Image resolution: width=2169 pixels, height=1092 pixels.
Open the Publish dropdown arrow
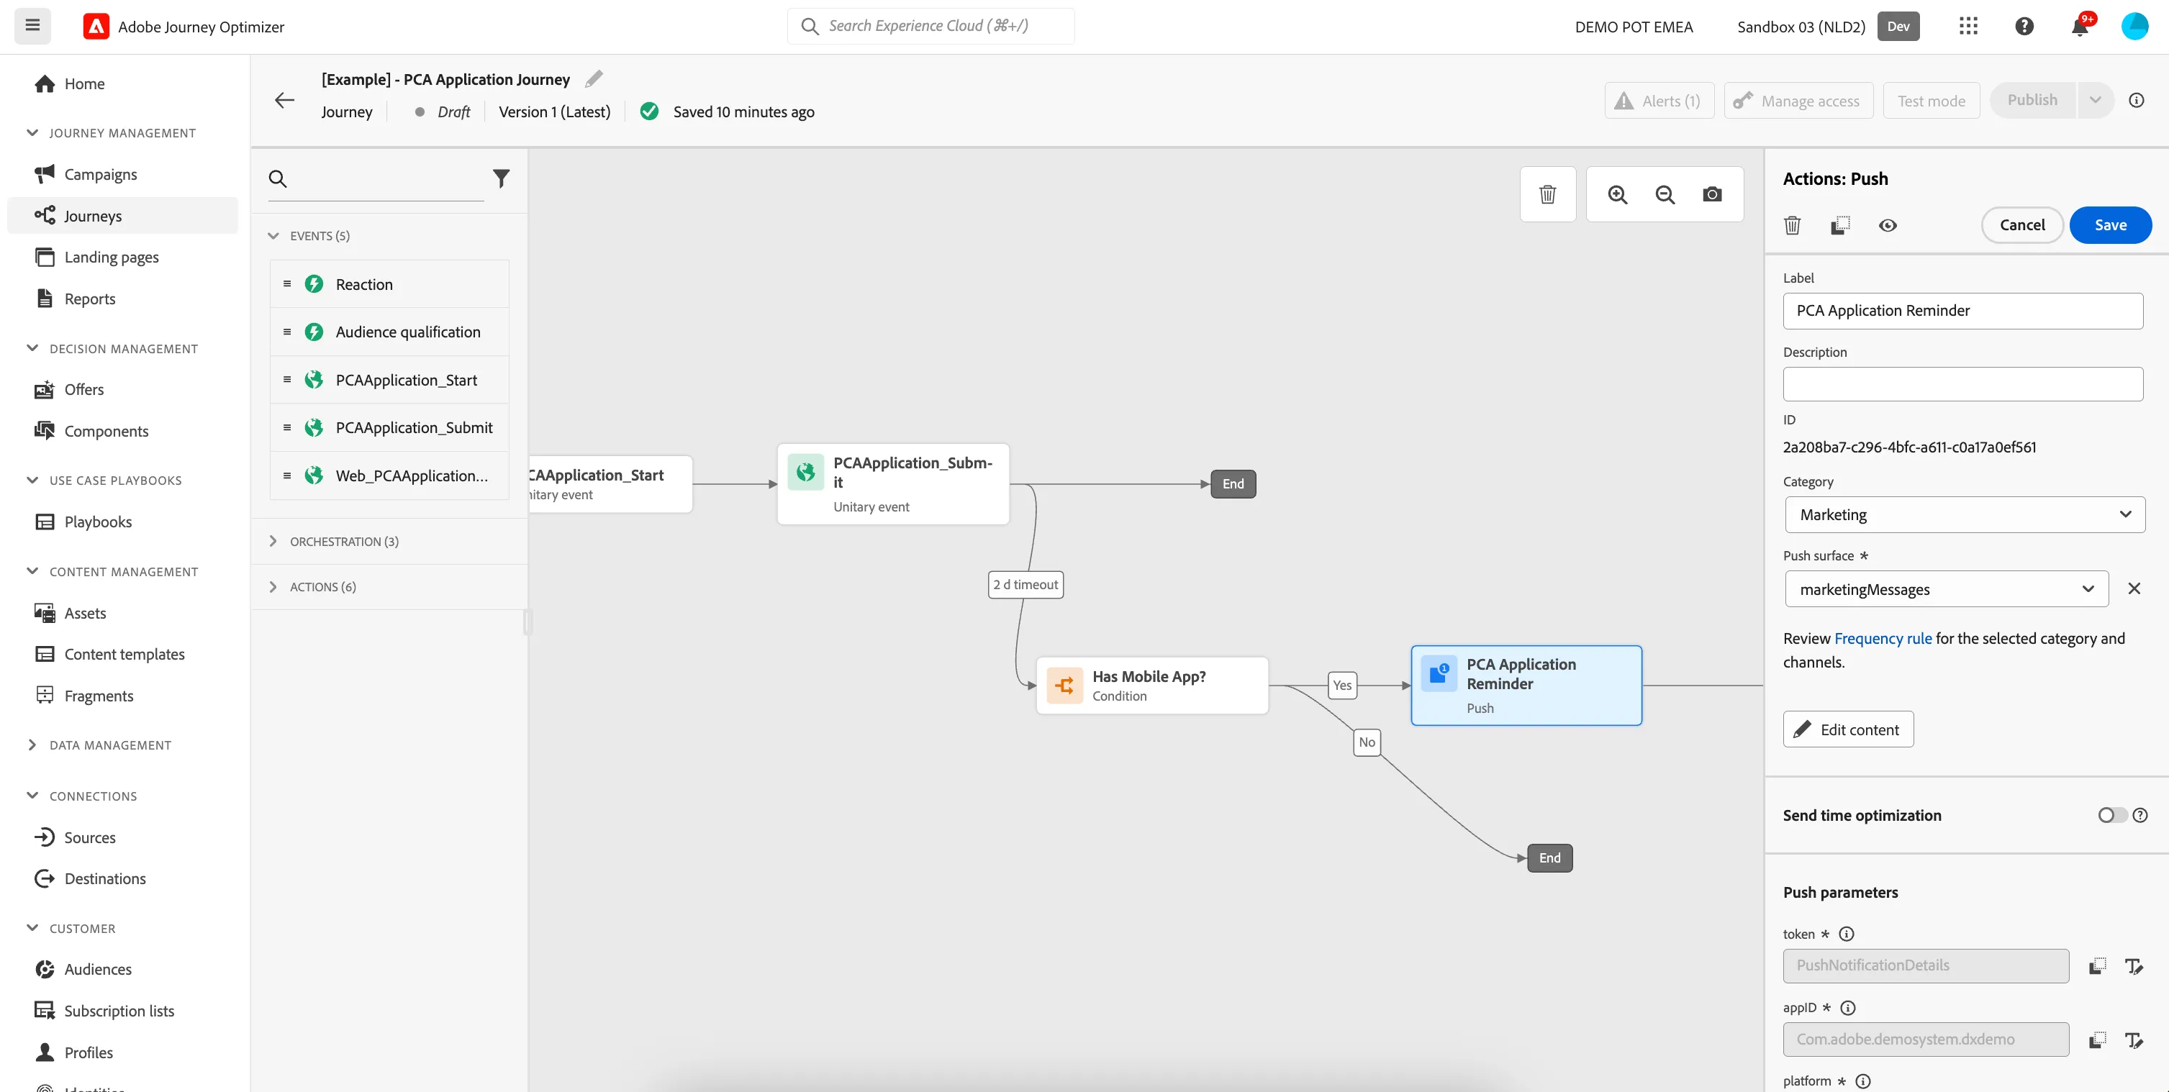click(x=2096, y=100)
